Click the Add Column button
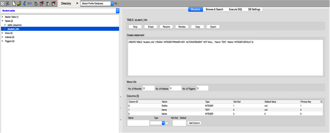 point(194,123)
